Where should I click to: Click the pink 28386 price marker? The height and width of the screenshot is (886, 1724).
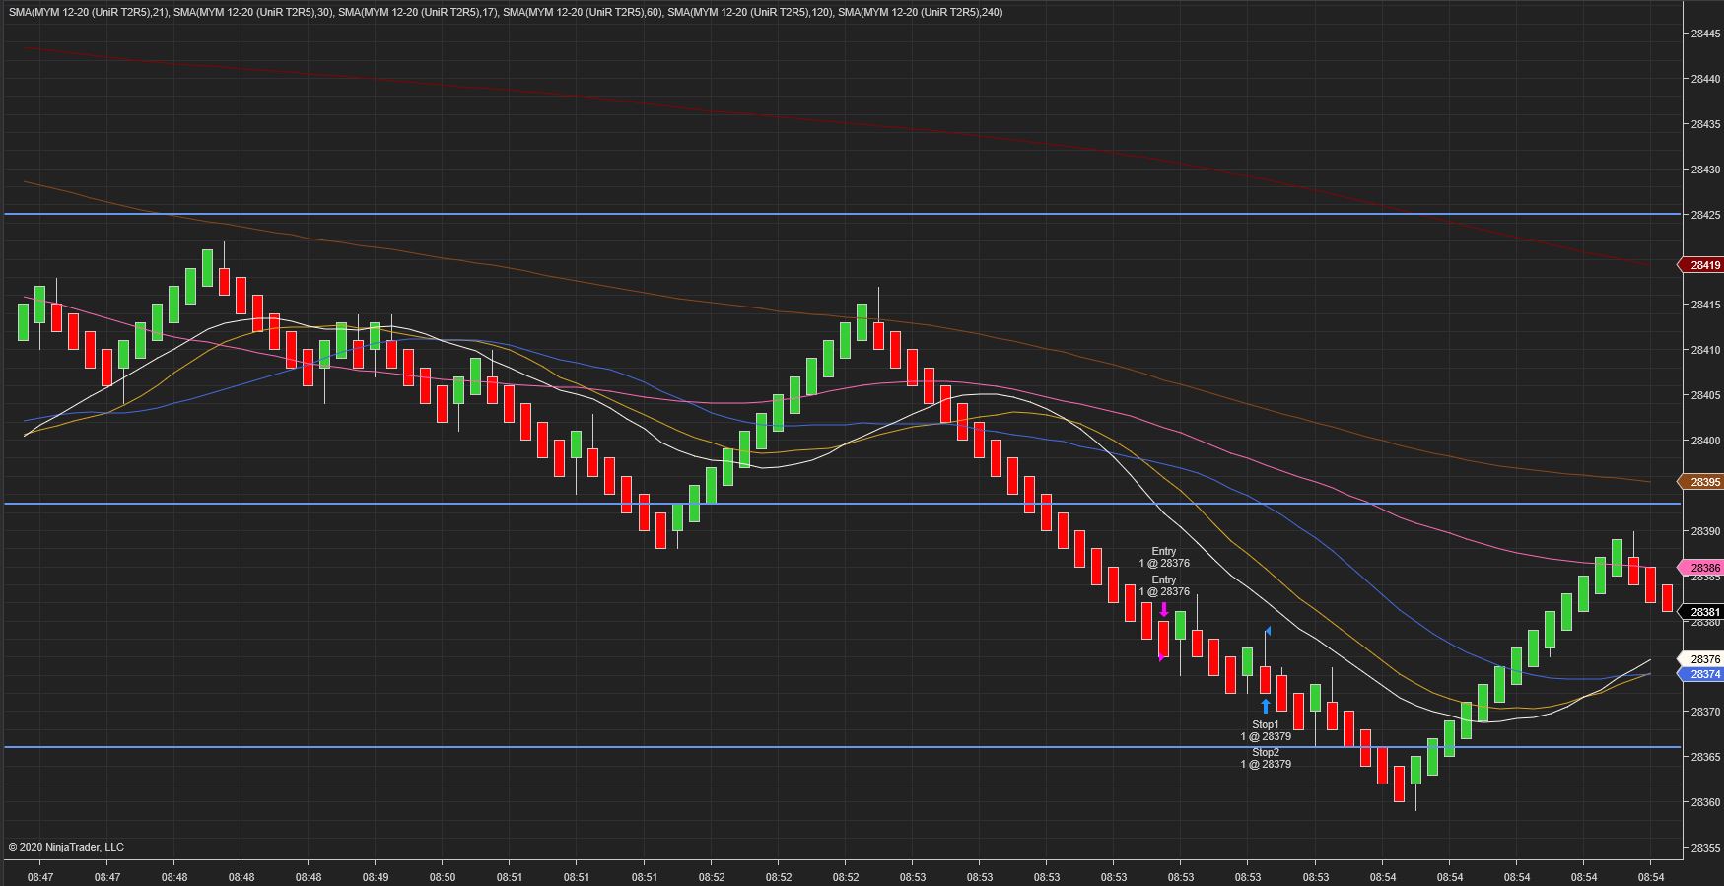1699,568
